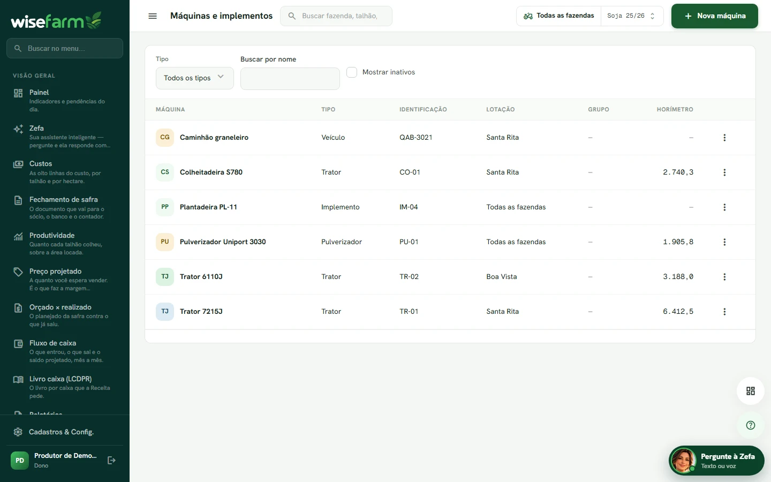Click the PU avatar badge of Pulverizador
Screen dimensions: 771x482
click(x=165, y=242)
